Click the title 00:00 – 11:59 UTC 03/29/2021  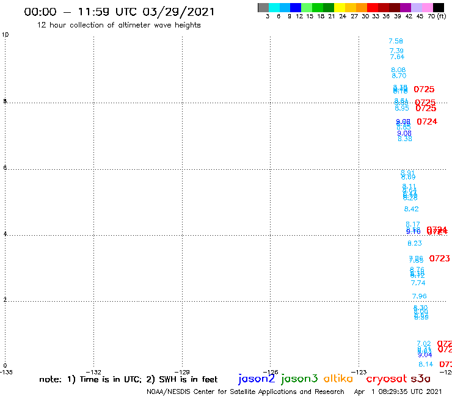(x=119, y=12)
